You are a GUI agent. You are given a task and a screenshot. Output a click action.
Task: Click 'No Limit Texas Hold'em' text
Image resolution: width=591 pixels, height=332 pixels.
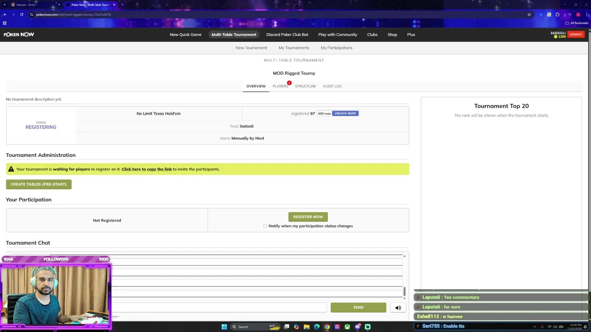158,113
